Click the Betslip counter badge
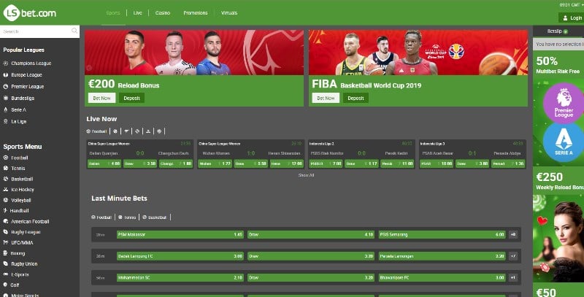 coord(566,31)
